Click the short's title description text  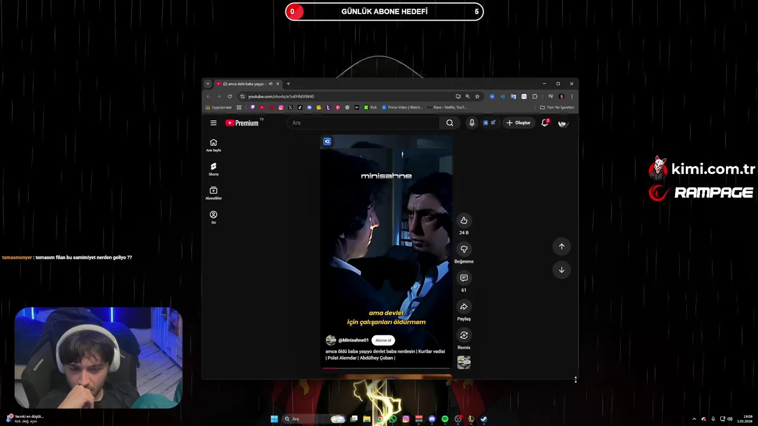[385, 354]
